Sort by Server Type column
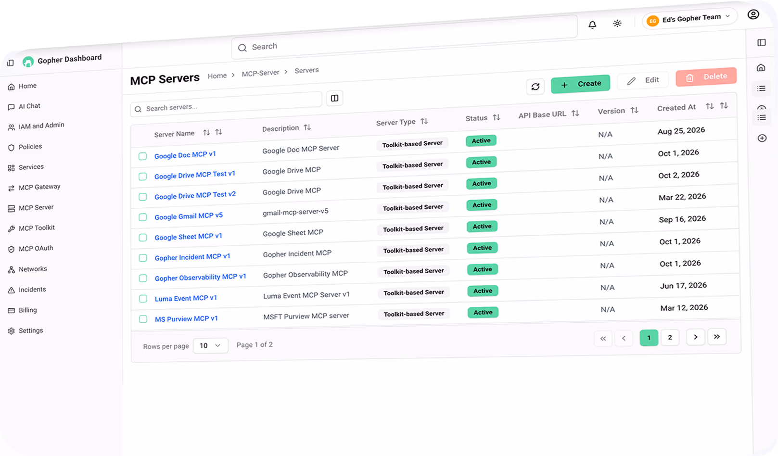Viewport: 778px width, 456px height. click(x=424, y=121)
